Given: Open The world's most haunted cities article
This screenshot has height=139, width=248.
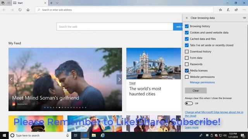Looking at the screenshot, I should (145, 91).
